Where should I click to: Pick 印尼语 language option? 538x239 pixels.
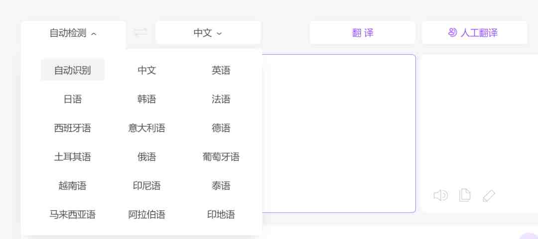147,185
